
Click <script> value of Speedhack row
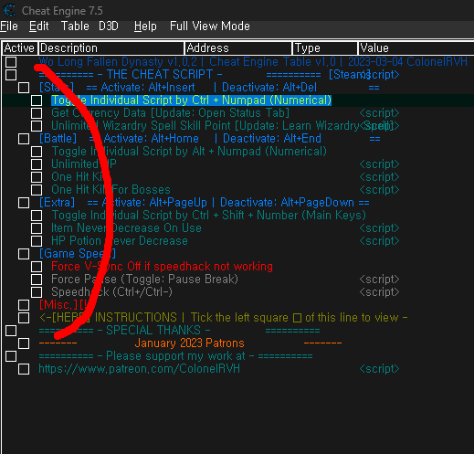379,292
